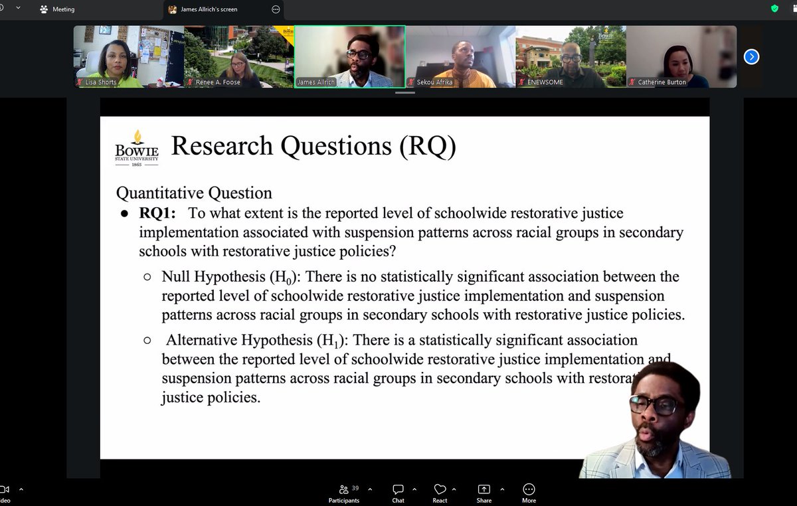The width and height of the screenshot is (797, 506).
Task: Click the 'Quantitative Question' heading
Action: click(194, 193)
